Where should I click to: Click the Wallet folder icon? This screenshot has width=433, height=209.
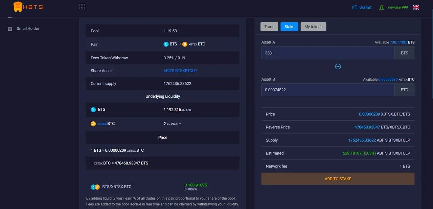355,7
